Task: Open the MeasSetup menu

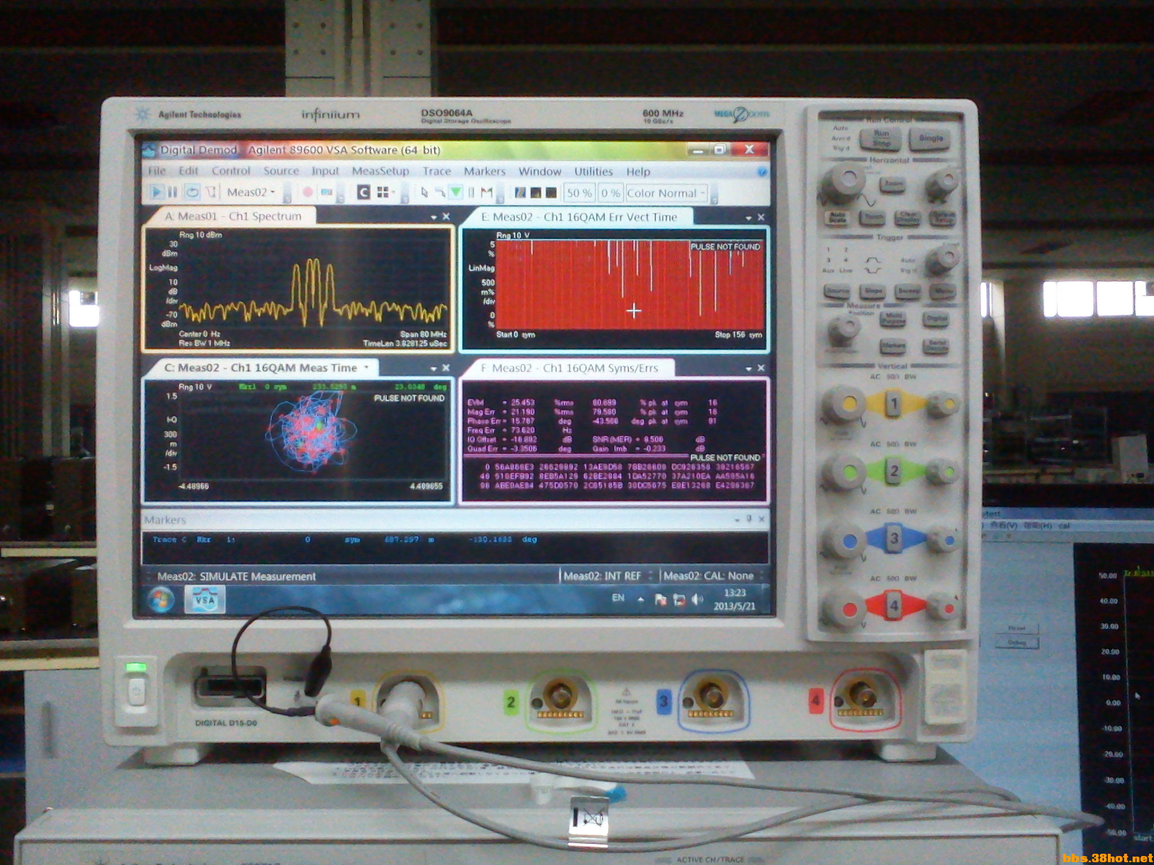Action: (x=380, y=171)
